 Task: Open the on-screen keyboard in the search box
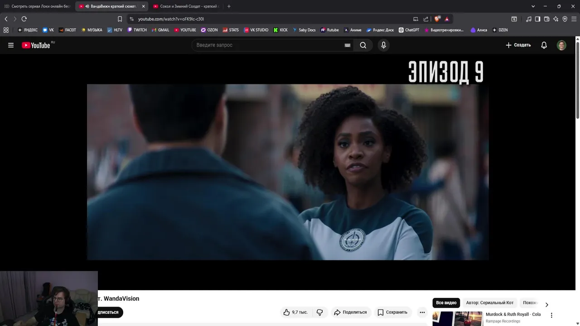tap(348, 45)
